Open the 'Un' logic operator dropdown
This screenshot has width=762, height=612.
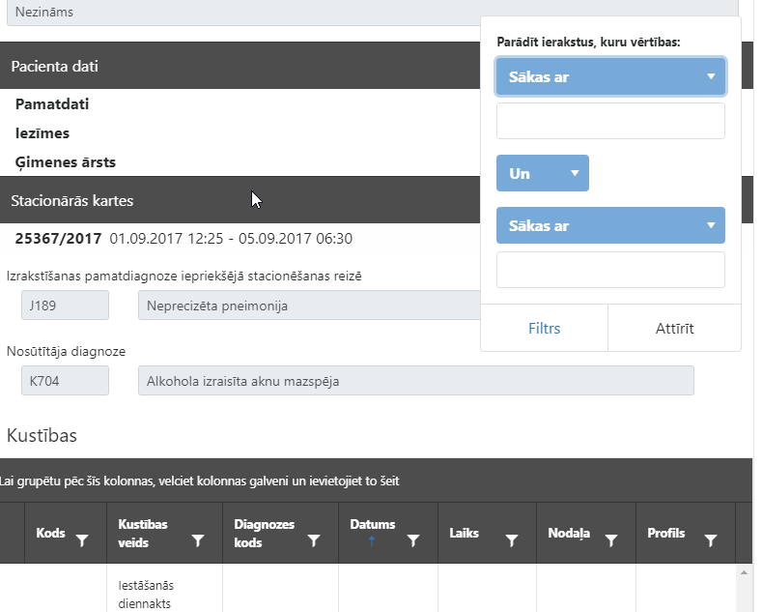(542, 173)
